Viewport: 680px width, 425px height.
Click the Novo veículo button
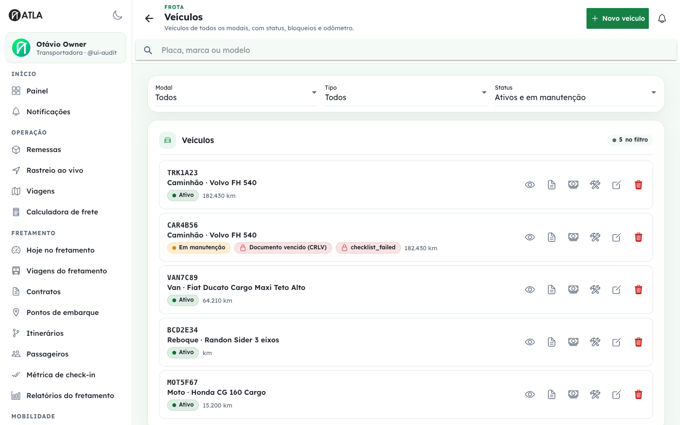[618, 18]
